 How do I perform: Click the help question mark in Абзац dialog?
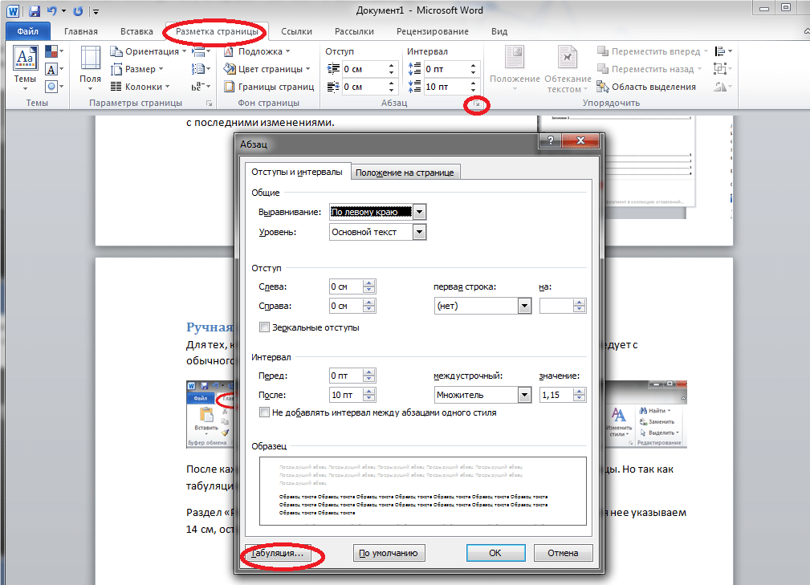pos(551,140)
